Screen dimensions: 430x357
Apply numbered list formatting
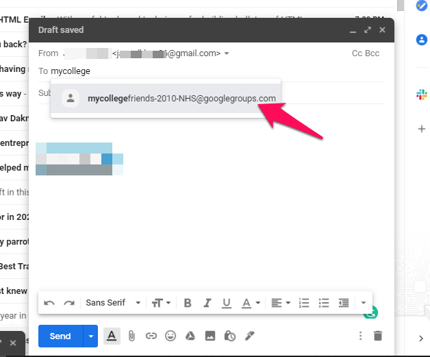[304, 303]
